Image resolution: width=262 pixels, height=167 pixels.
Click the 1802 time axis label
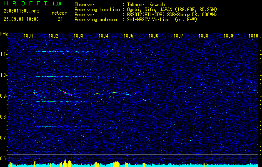[x=53, y=35]
